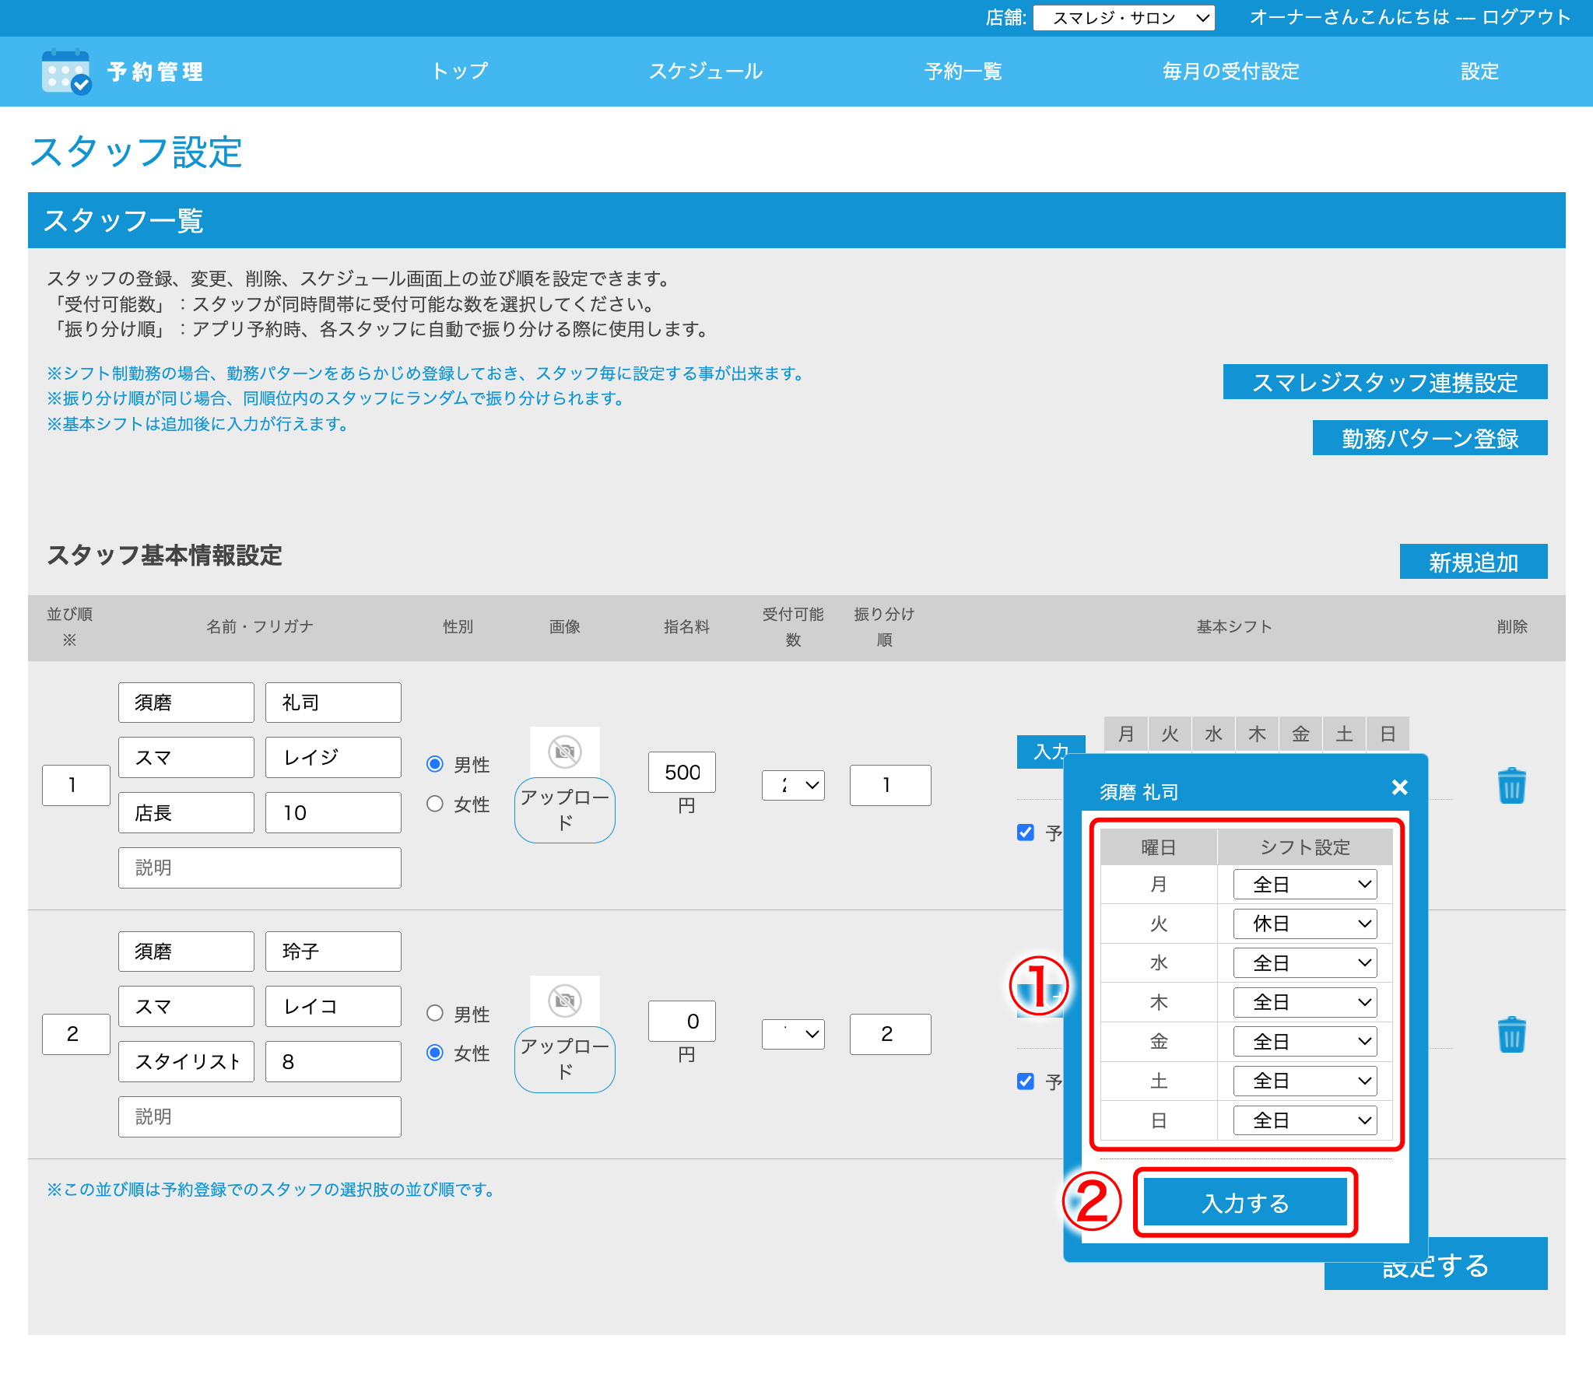Open 月曜日 shift setting dropdown

coord(1304,884)
